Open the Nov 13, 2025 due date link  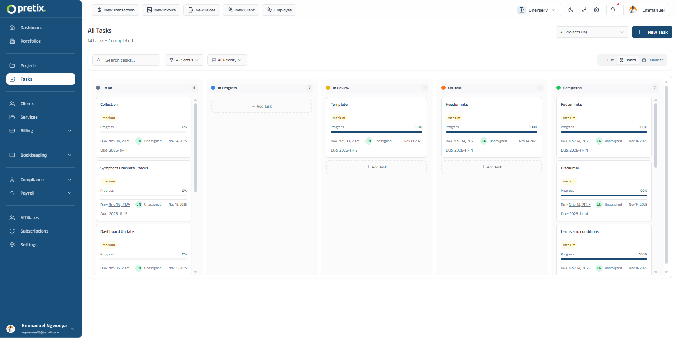click(x=349, y=141)
